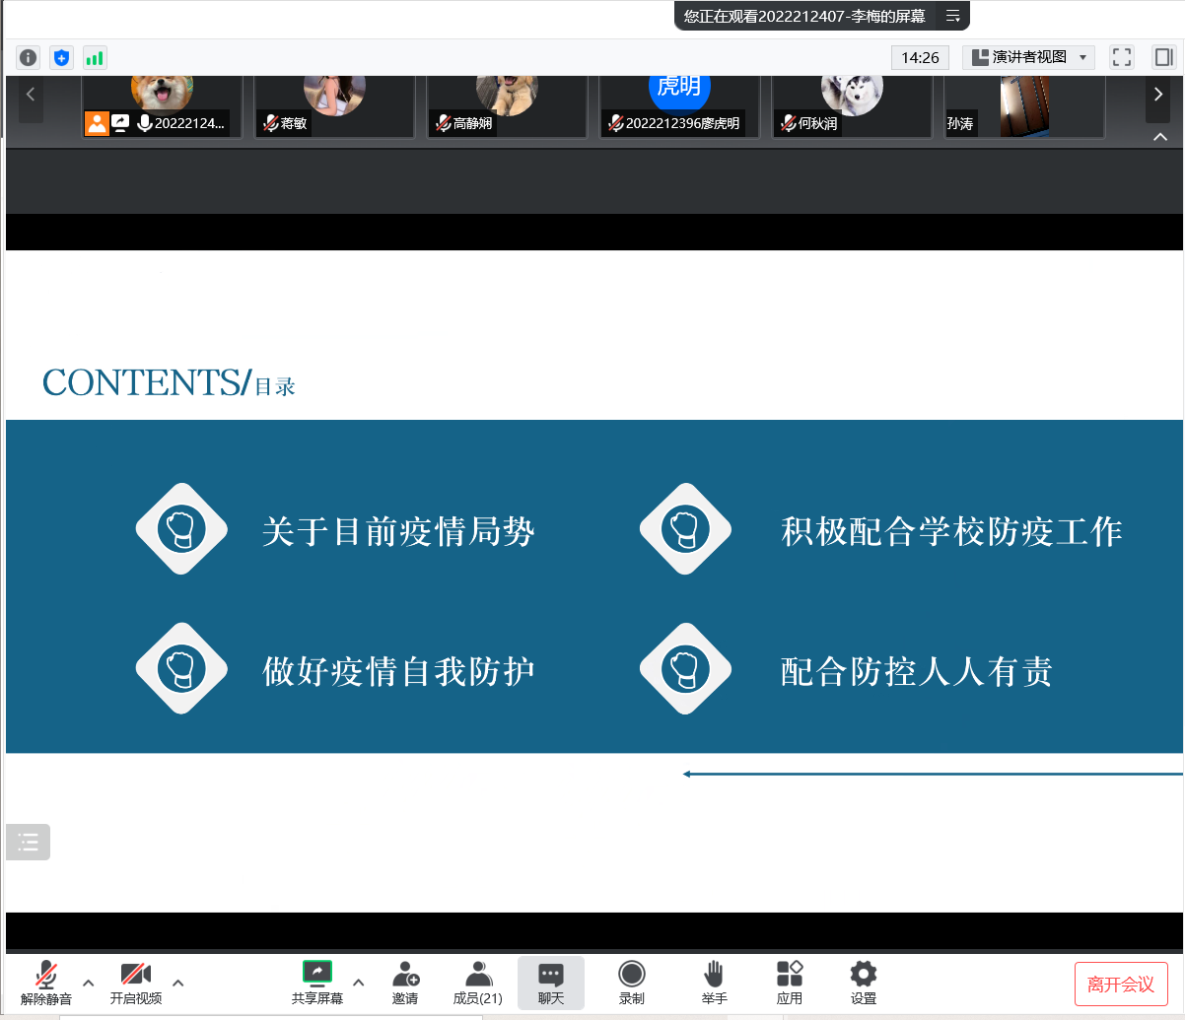Image resolution: width=1185 pixels, height=1020 pixels.
Task: Turn on the camera (开启视频)
Action: 136,983
